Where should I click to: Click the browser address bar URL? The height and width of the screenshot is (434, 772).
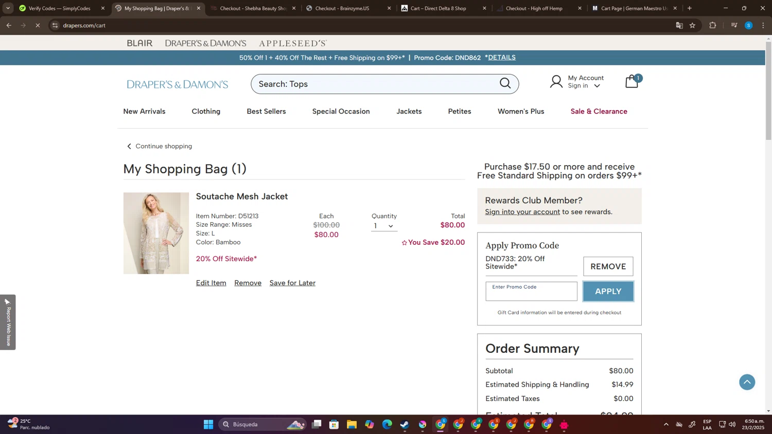click(84, 25)
